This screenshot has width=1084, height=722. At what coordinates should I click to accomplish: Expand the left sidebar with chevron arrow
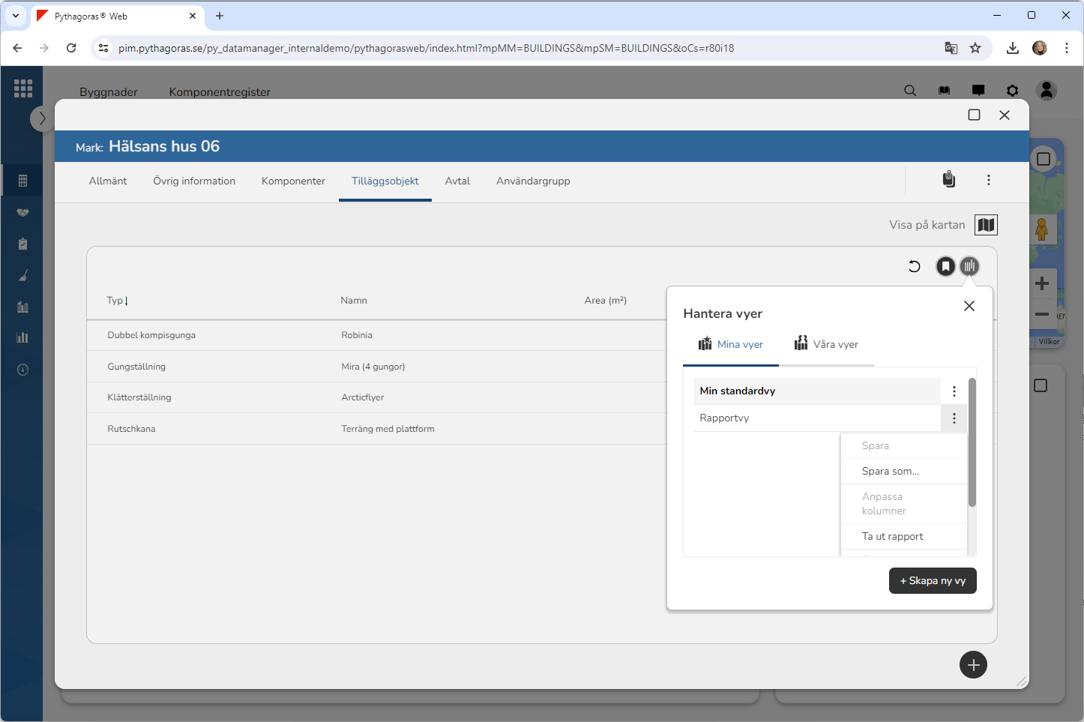click(x=42, y=118)
